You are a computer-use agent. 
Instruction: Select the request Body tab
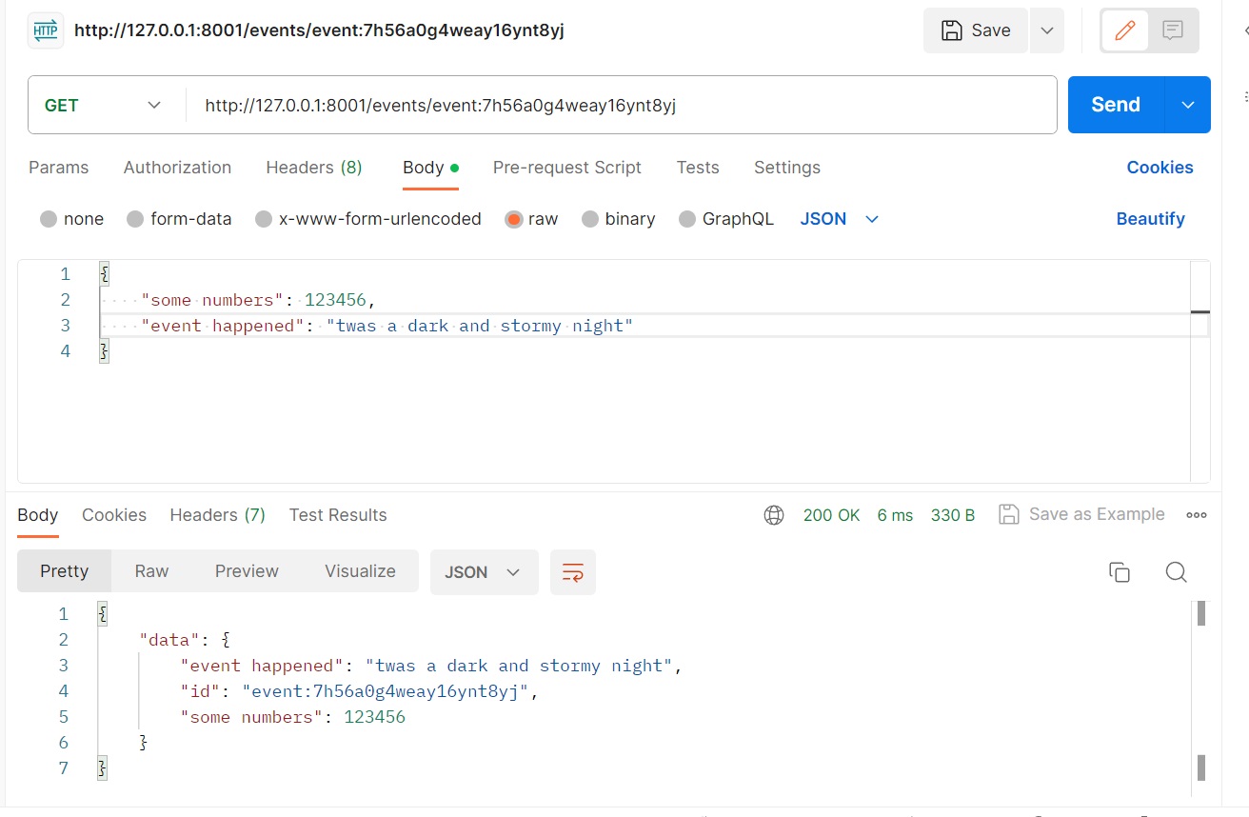430,168
